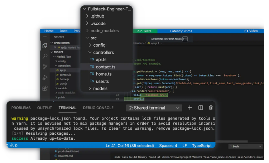Expand the .github folder
This screenshot has width=269, height=163.
click(x=87, y=16)
